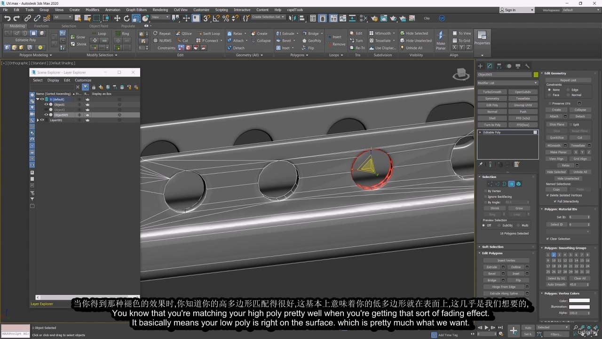Switch to Element sub-object level in ribbon

coord(42,33)
